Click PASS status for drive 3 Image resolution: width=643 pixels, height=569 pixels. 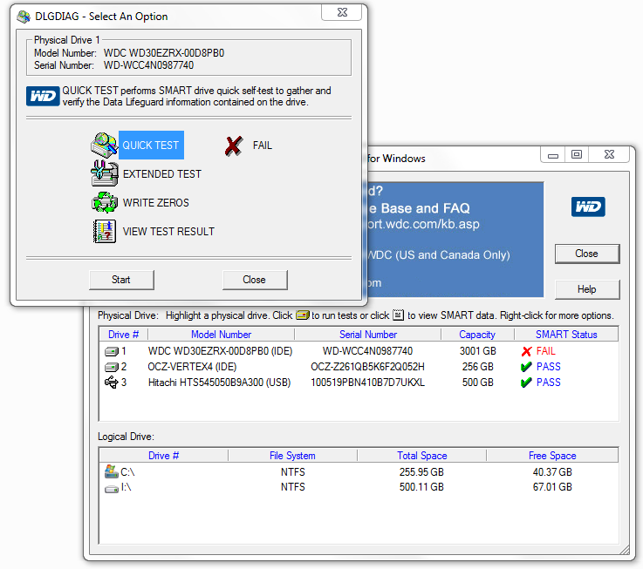pos(549,383)
